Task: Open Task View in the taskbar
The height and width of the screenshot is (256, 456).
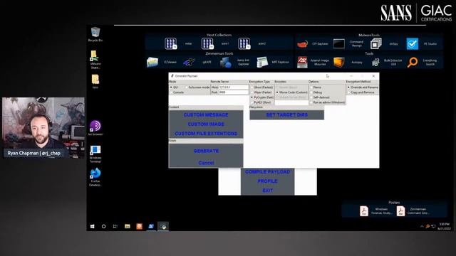Action: 115,226
